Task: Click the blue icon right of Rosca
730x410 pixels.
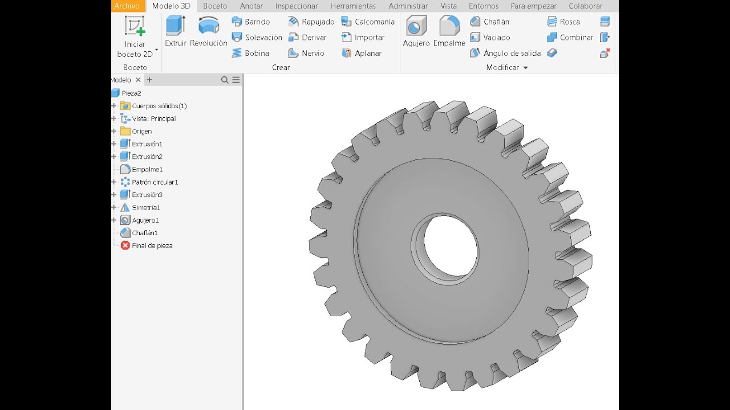Action: click(x=605, y=22)
